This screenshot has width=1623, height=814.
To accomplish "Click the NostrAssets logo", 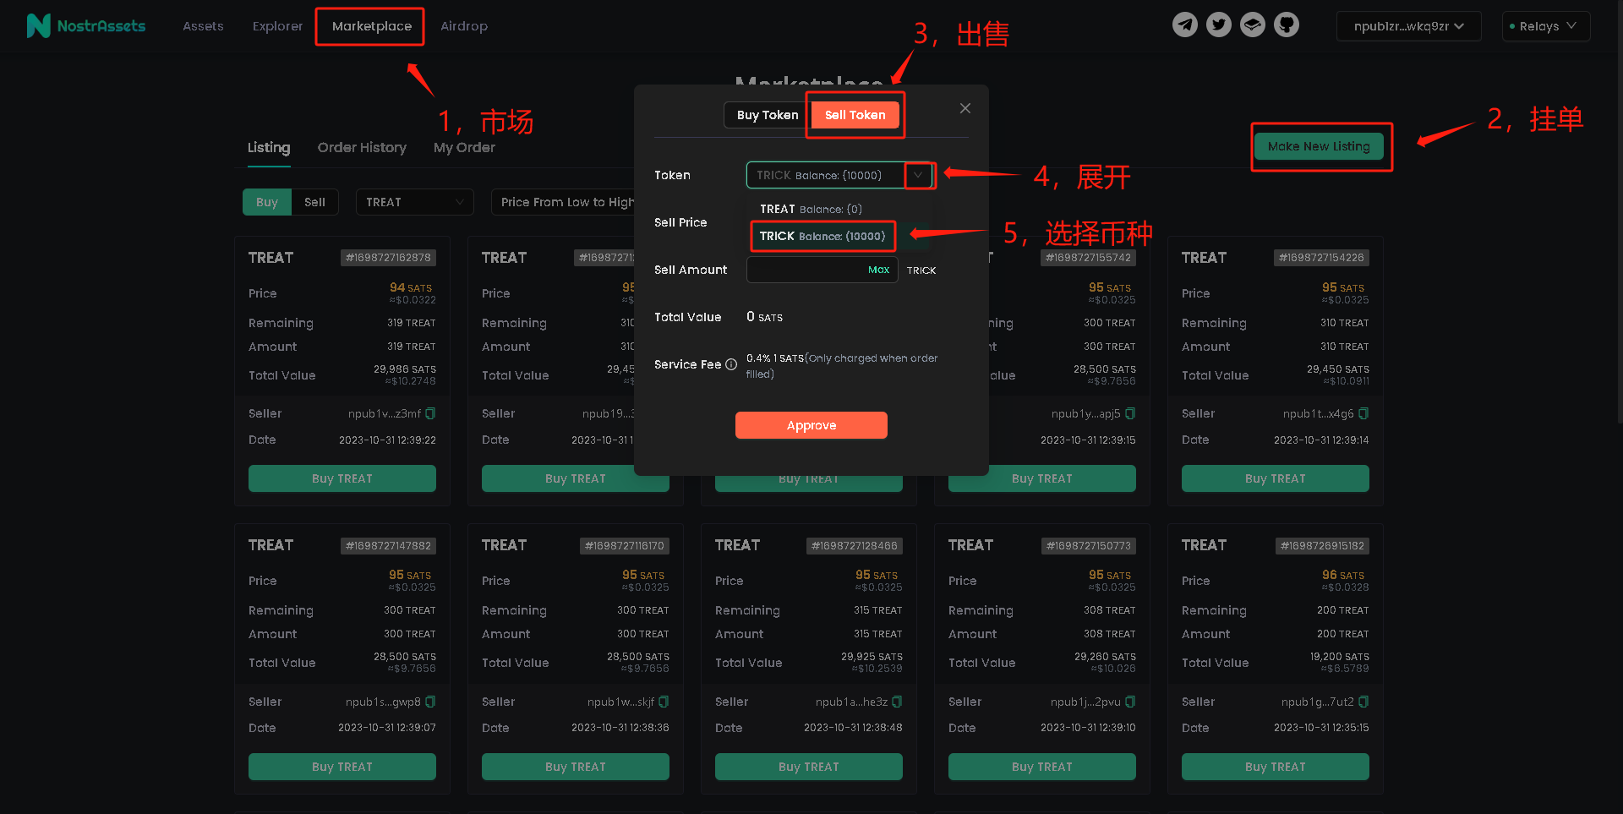I will pos(86,26).
